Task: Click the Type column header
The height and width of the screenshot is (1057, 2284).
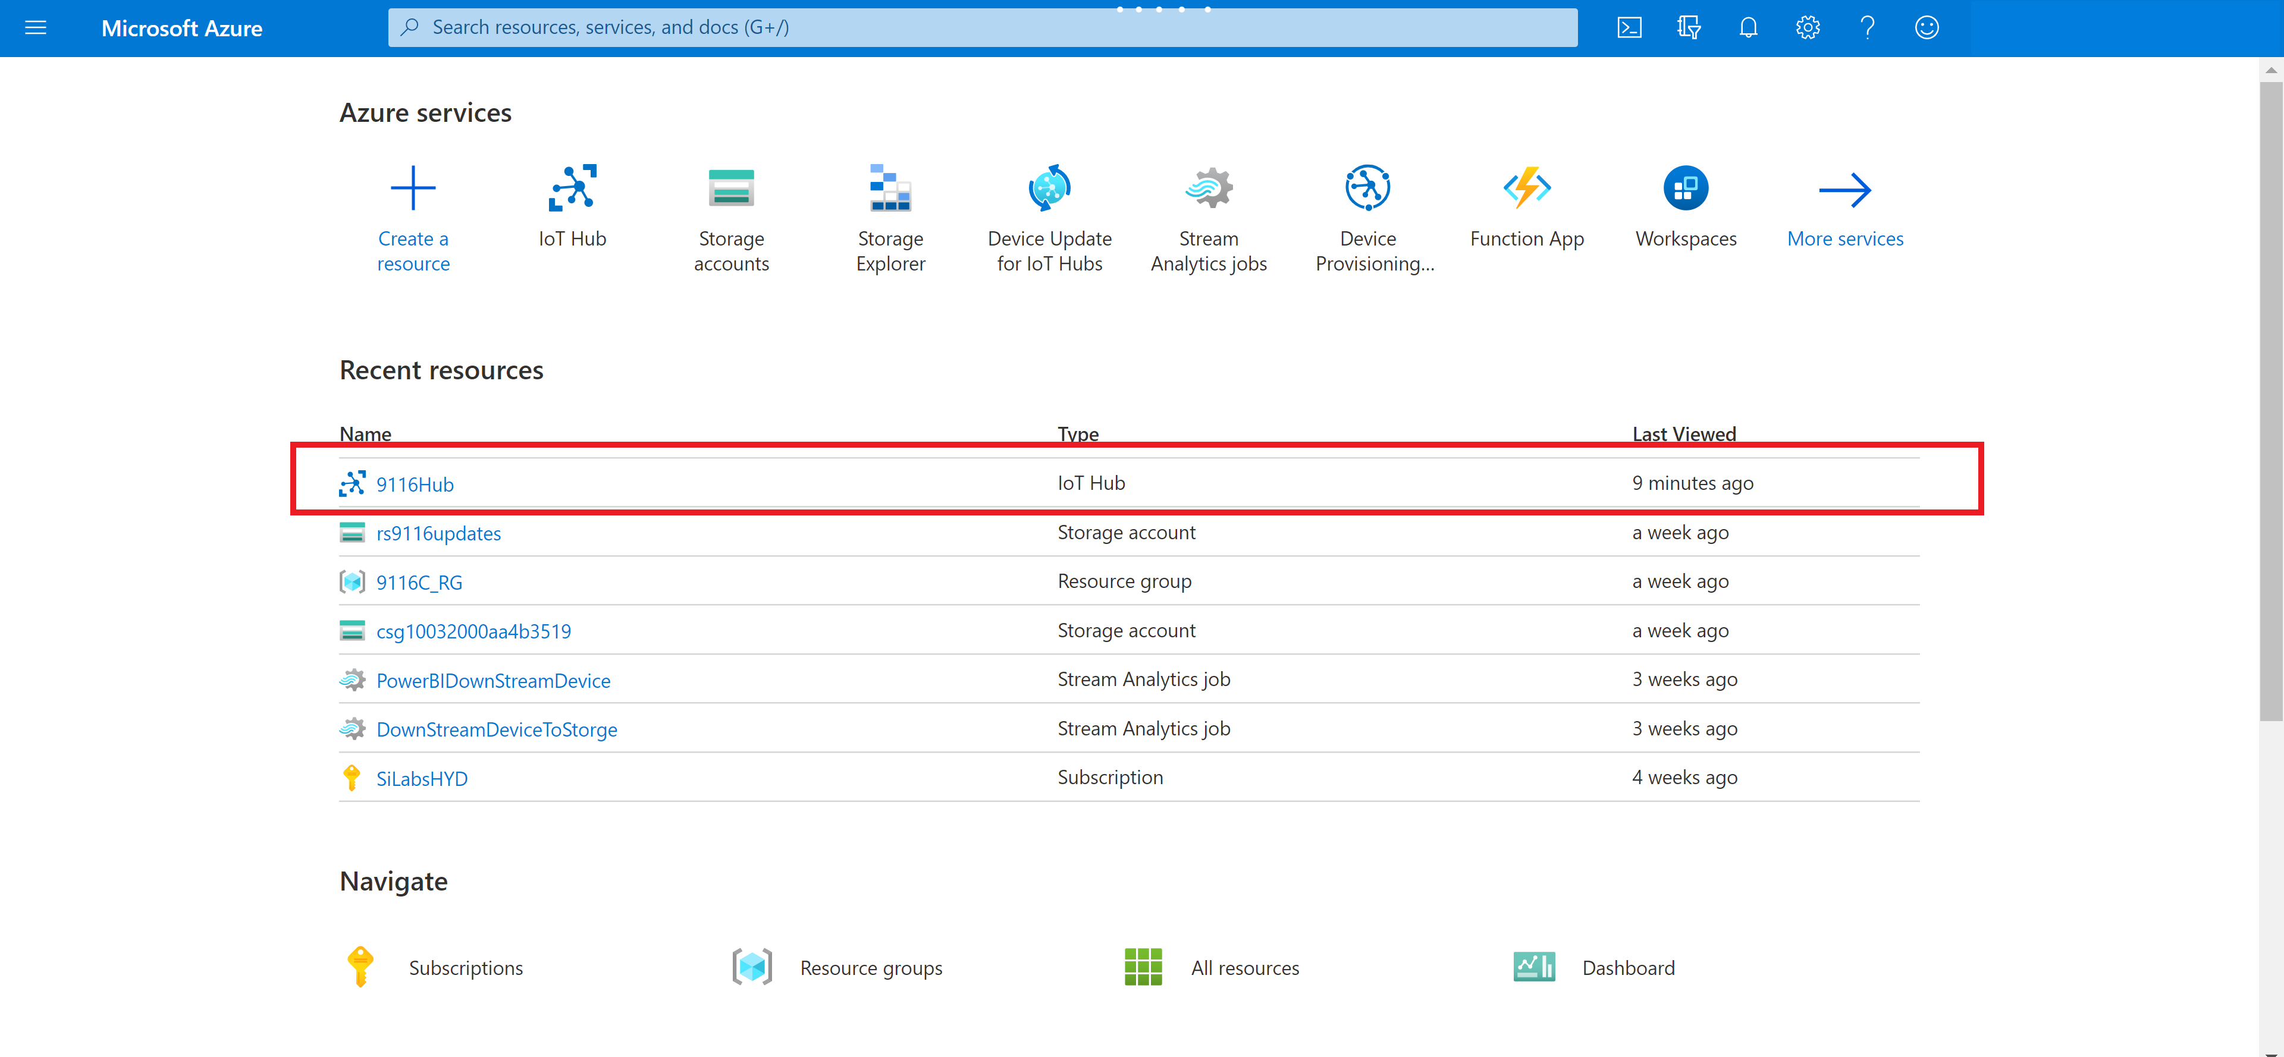Action: click(x=1078, y=434)
